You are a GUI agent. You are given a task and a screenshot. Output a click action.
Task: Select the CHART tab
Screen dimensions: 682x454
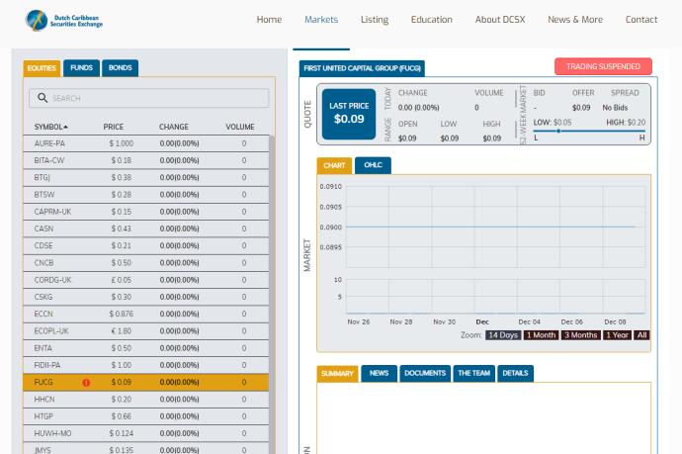tap(334, 165)
